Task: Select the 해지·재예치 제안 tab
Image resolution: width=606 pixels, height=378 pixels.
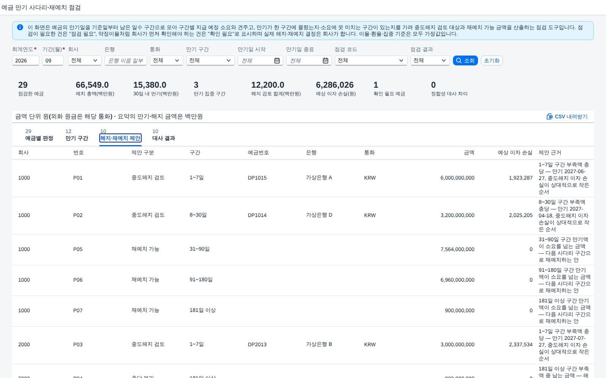Action: pyautogui.click(x=120, y=138)
